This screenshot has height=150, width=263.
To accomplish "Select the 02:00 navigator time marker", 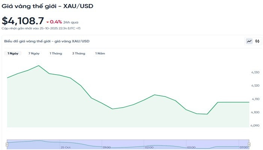I will (x=149, y=147).
